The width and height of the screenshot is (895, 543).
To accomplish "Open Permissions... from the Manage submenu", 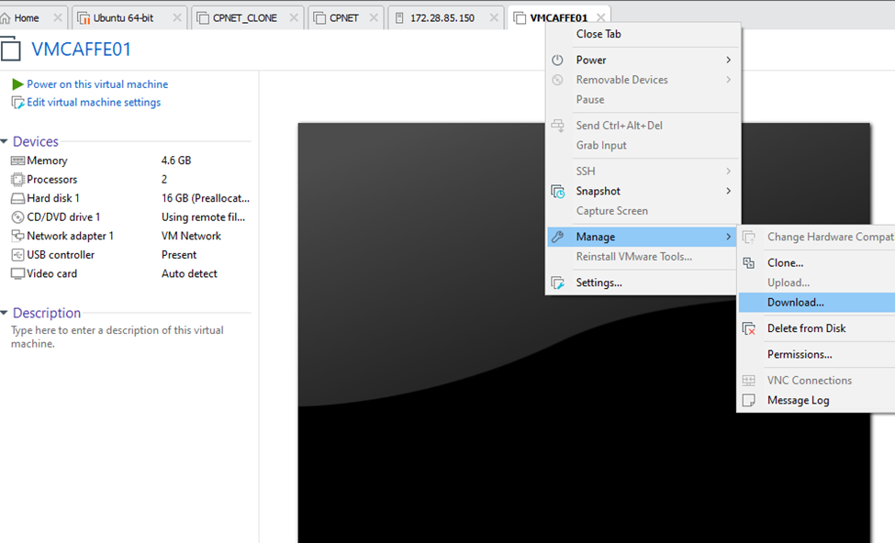I will coord(817,354).
